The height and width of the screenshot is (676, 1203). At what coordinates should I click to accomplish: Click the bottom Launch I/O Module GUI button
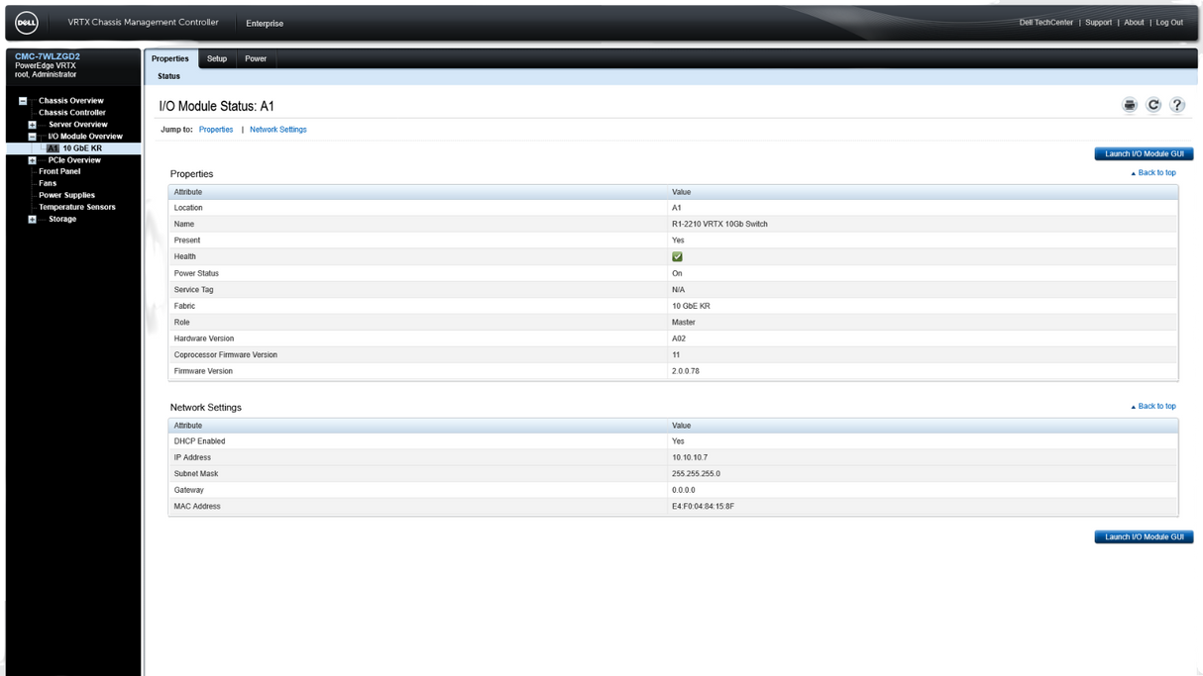1144,537
